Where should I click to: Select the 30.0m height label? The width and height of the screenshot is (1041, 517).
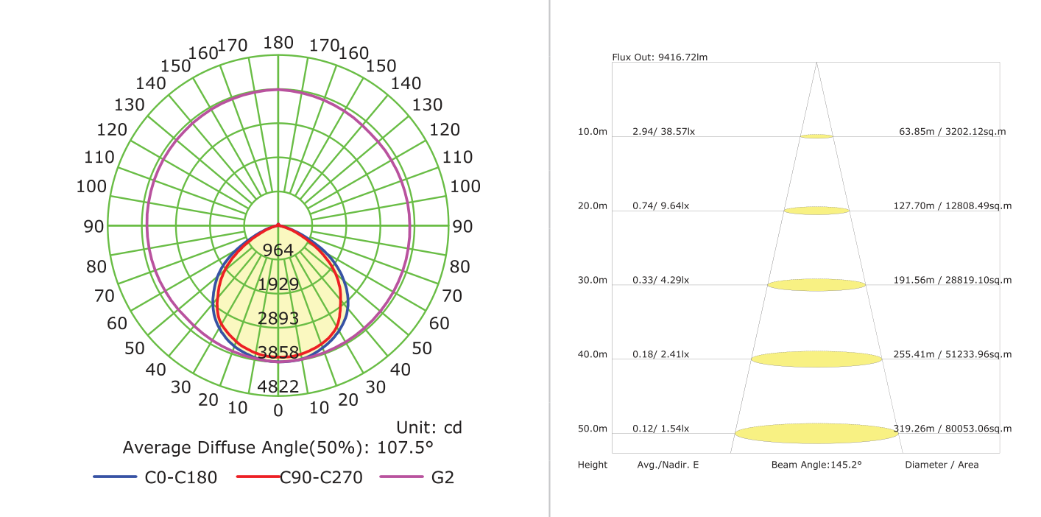pos(593,280)
